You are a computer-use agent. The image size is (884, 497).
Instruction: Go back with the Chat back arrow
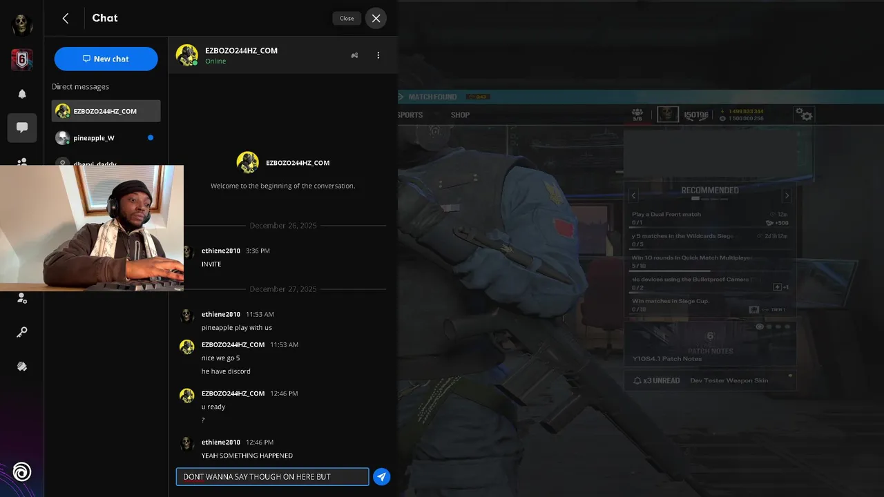(66, 19)
